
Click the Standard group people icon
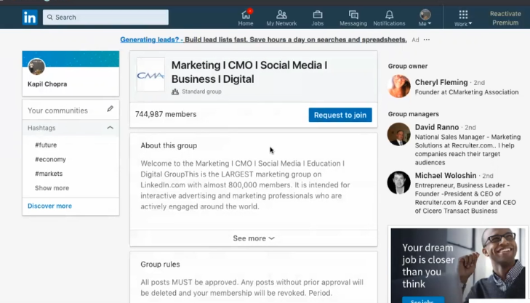pos(175,92)
